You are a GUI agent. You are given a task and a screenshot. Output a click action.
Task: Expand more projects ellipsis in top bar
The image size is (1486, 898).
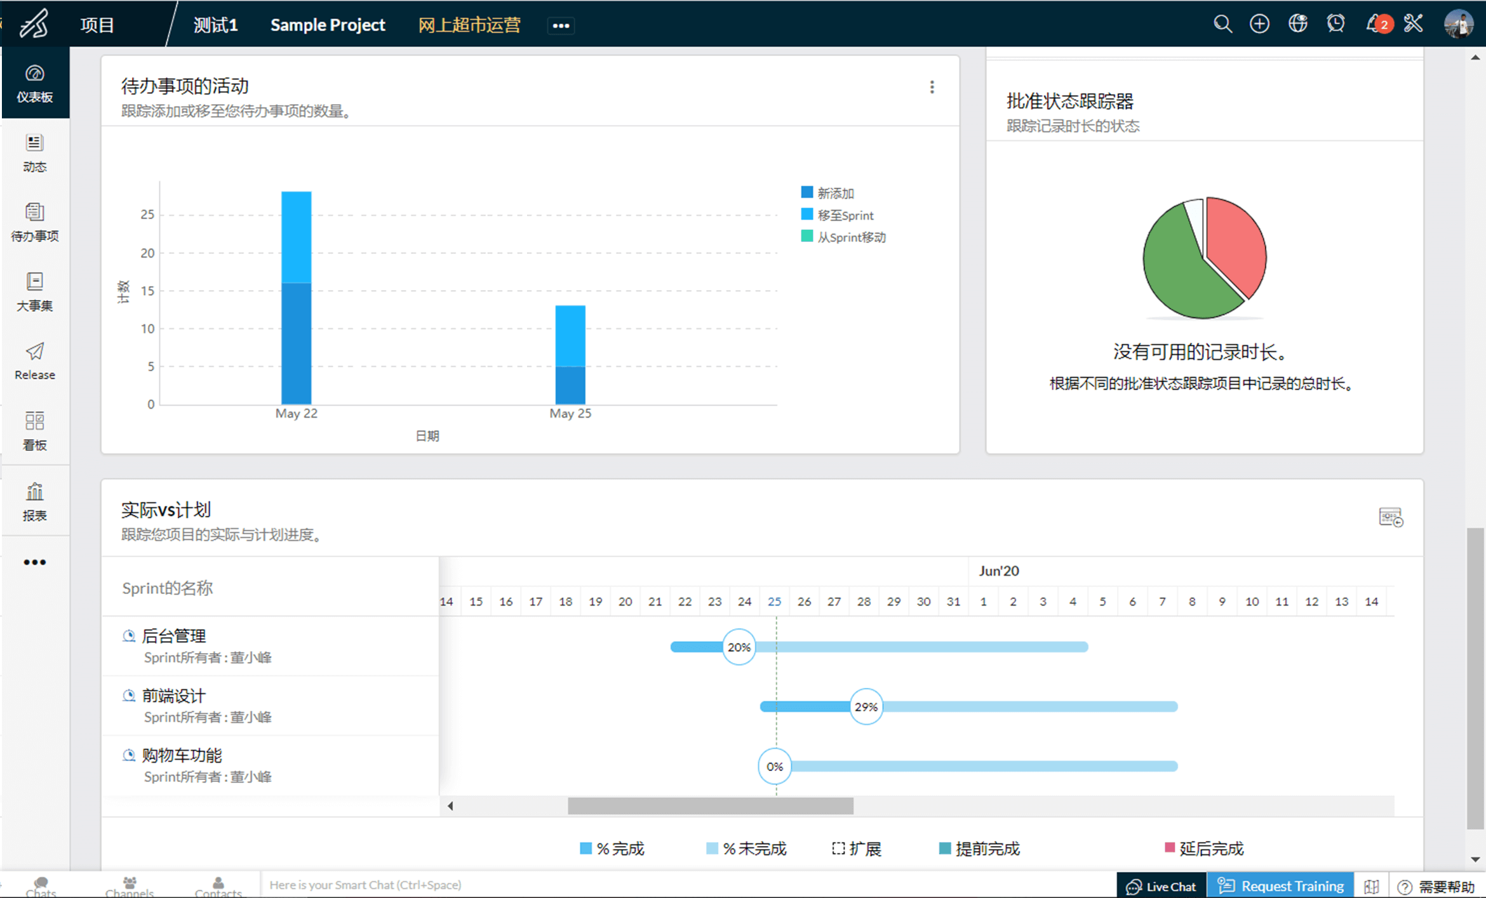click(561, 25)
